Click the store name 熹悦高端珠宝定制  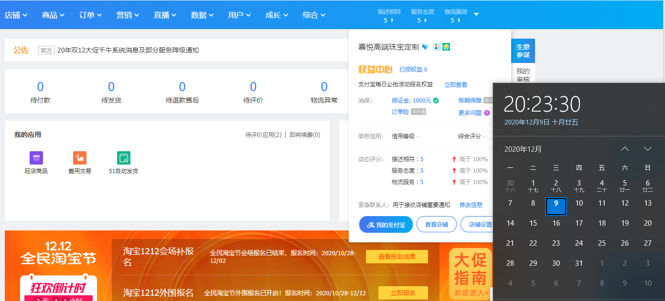389,47
